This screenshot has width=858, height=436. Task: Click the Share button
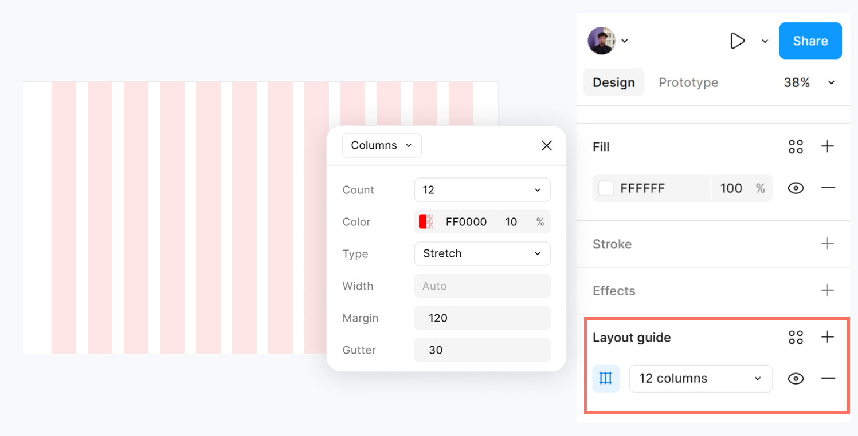810,41
